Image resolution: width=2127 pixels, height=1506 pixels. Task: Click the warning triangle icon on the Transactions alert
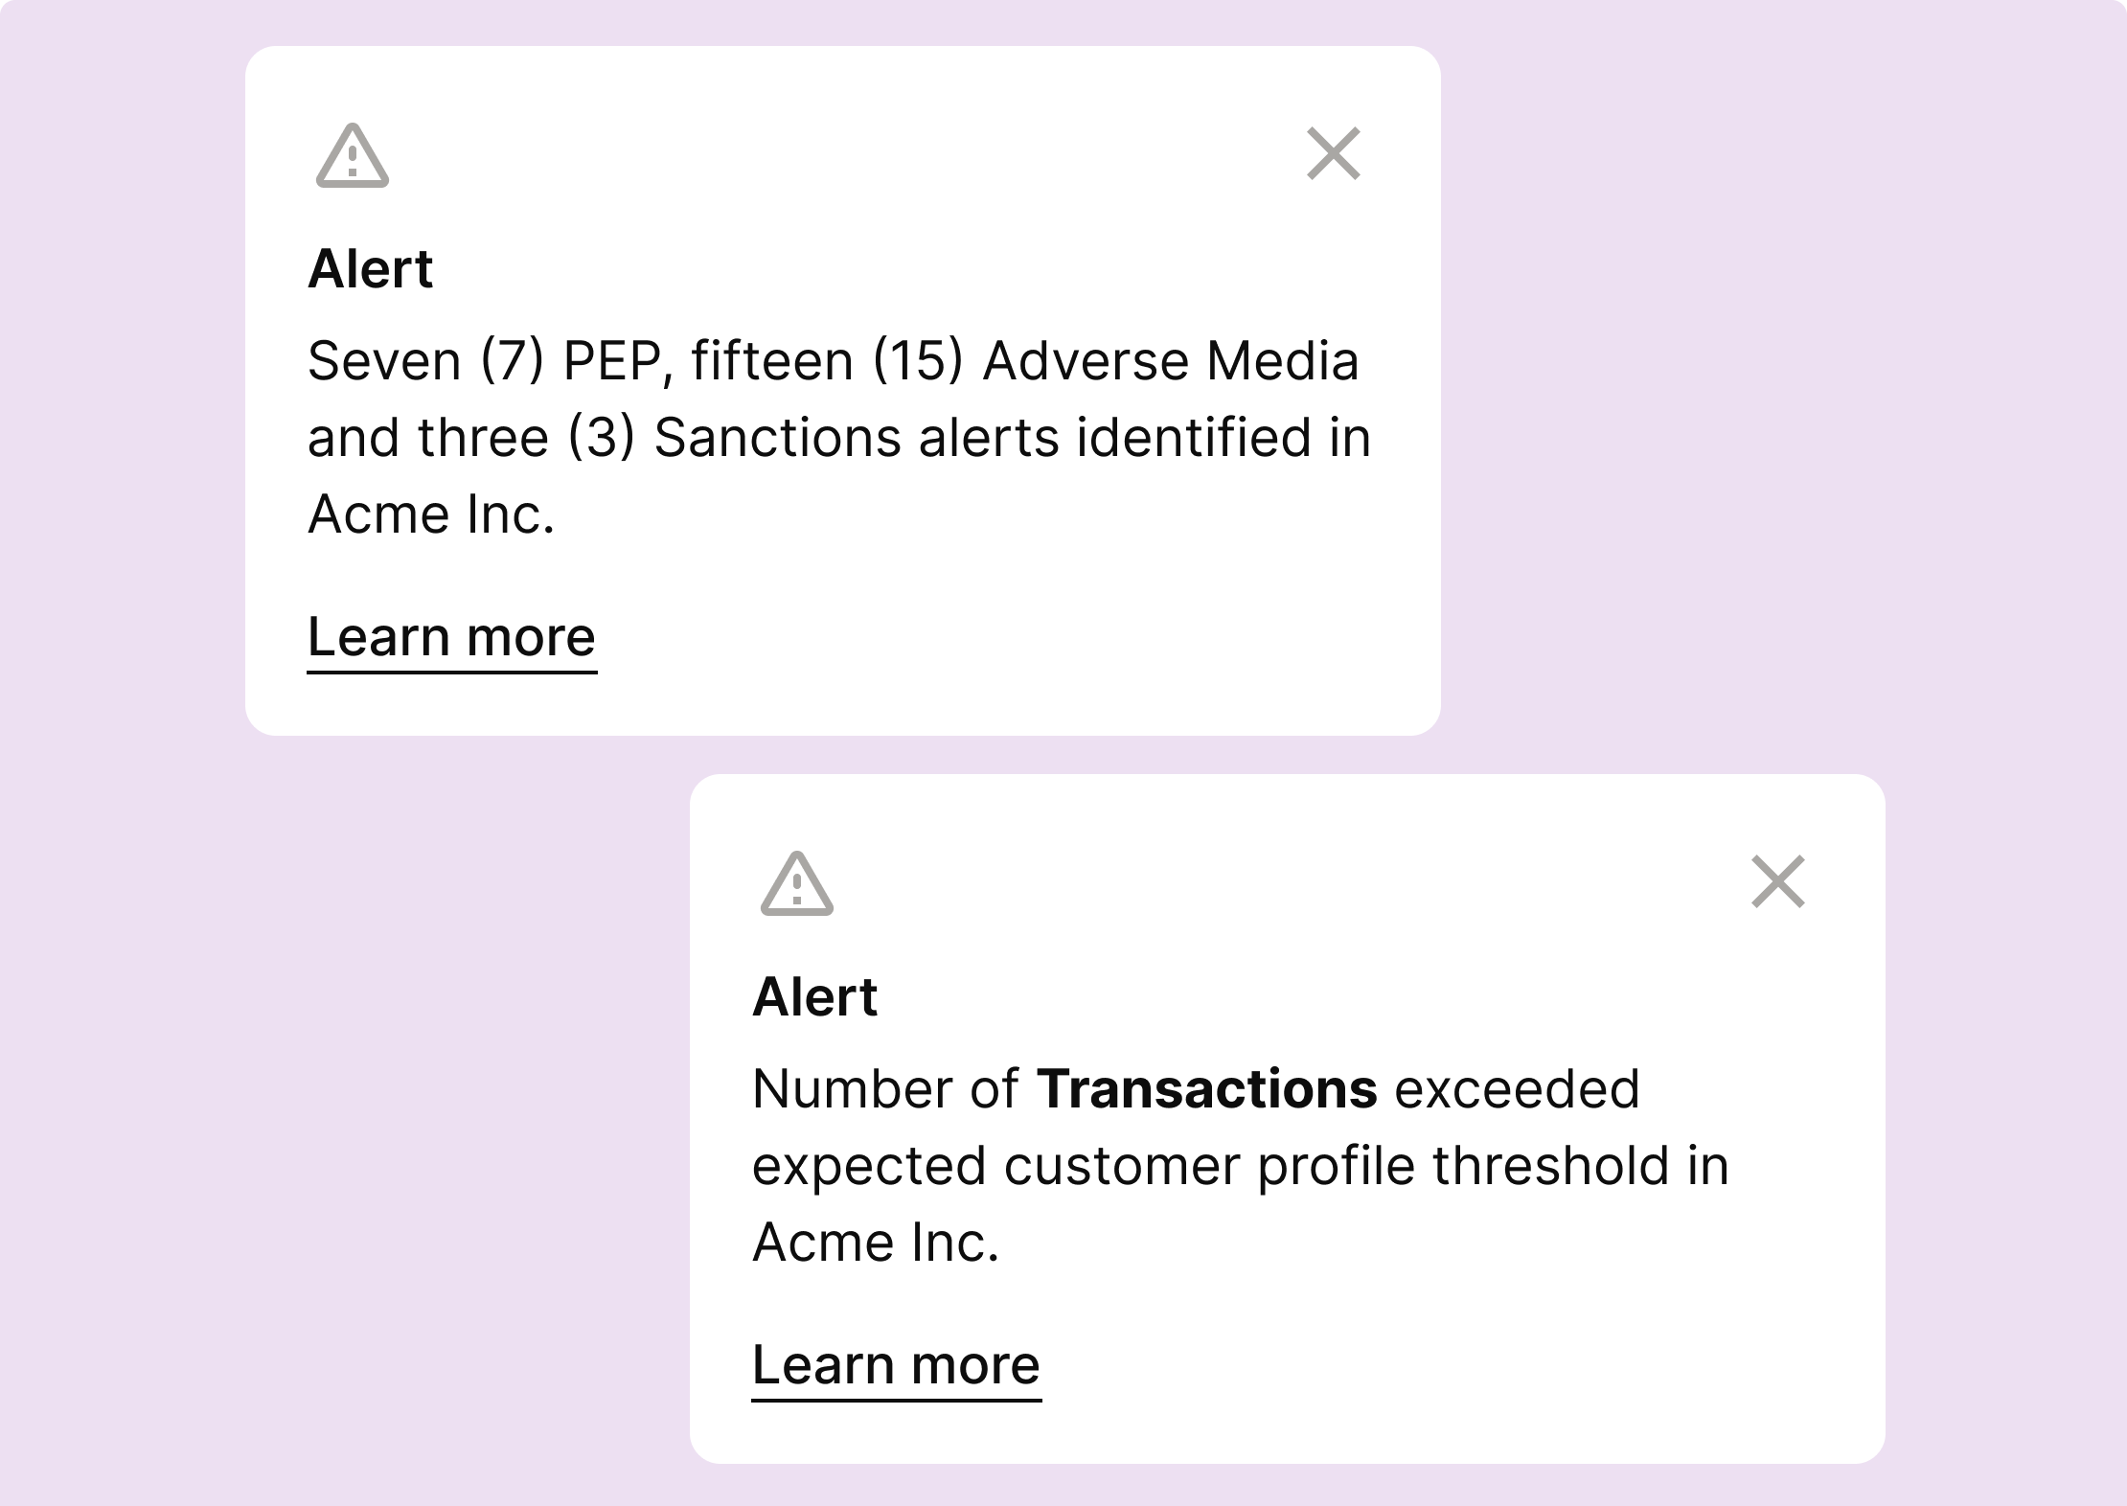click(x=797, y=883)
